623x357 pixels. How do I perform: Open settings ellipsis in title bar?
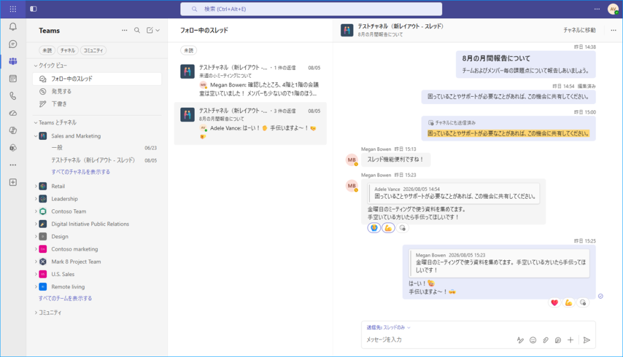pyautogui.click(x=597, y=9)
